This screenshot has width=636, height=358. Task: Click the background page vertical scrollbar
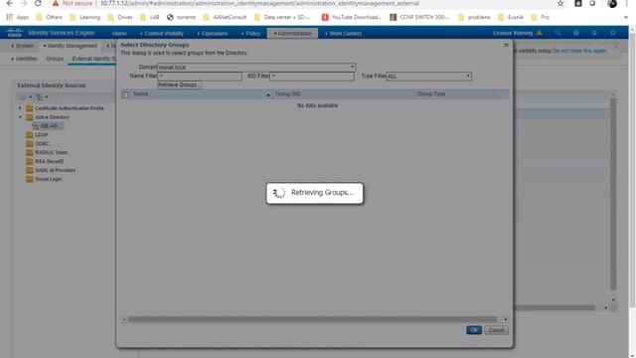click(x=613, y=194)
